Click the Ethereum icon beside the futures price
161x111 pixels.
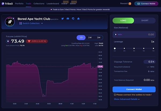(8, 41)
